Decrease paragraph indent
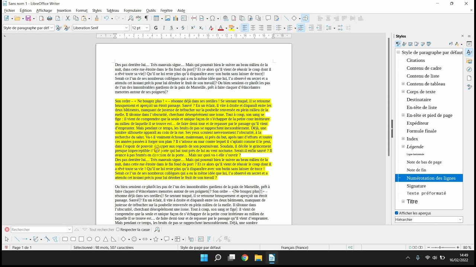Viewport: 476px width, 267px height. click(x=319, y=28)
